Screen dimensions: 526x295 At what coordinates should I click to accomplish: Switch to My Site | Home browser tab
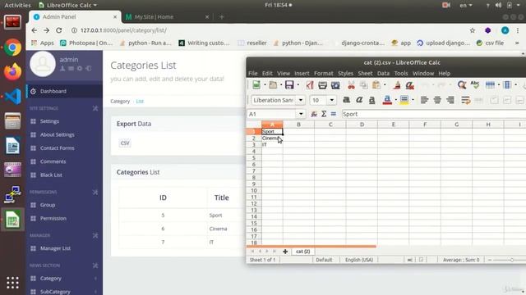pyautogui.click(x=166, y=16)
